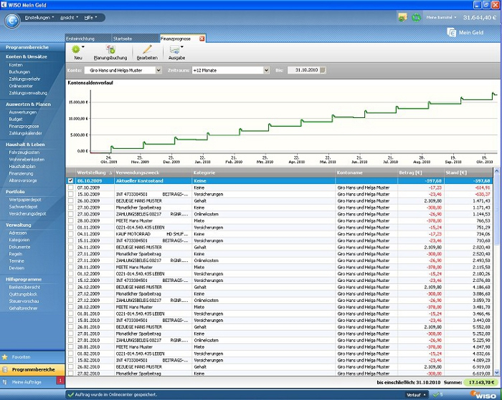Sort by the Verwendungszweck column header
Screen dimensions: 502x400
click(153, 173)
